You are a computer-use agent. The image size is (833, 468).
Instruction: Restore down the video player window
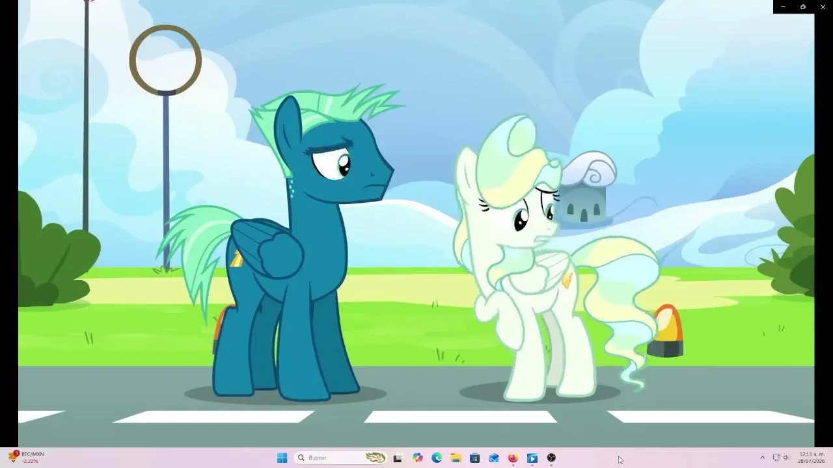[x=803, y=6]
